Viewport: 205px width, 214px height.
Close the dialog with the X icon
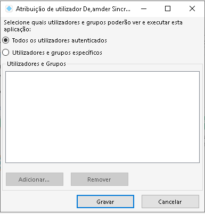click(192, 8)
